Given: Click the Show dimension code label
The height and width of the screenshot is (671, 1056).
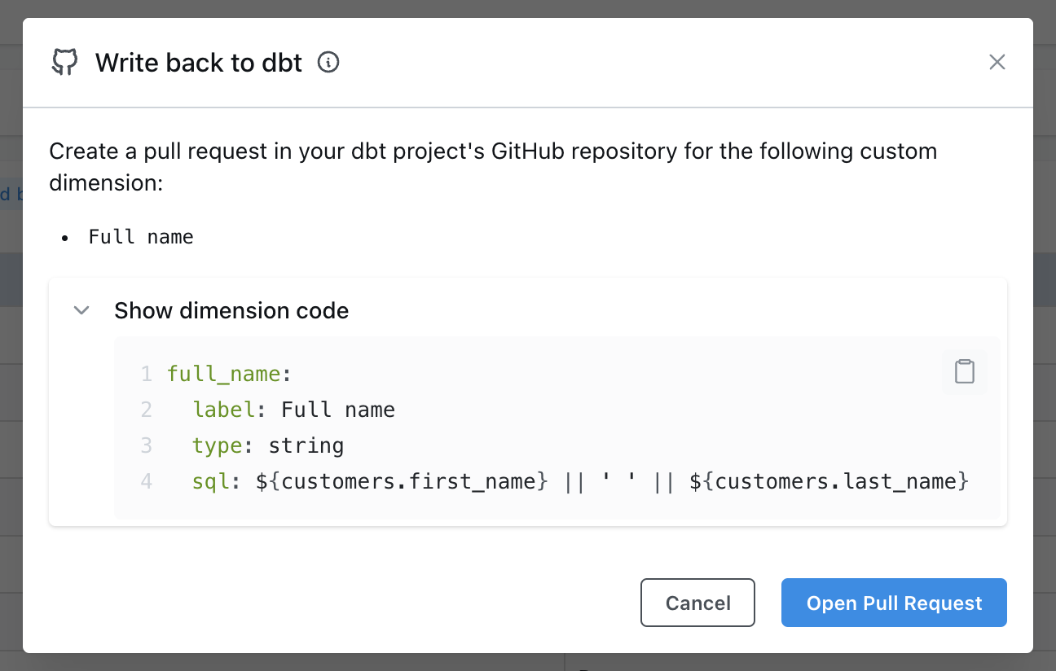Looking at the screenshot, I should 231,310.
